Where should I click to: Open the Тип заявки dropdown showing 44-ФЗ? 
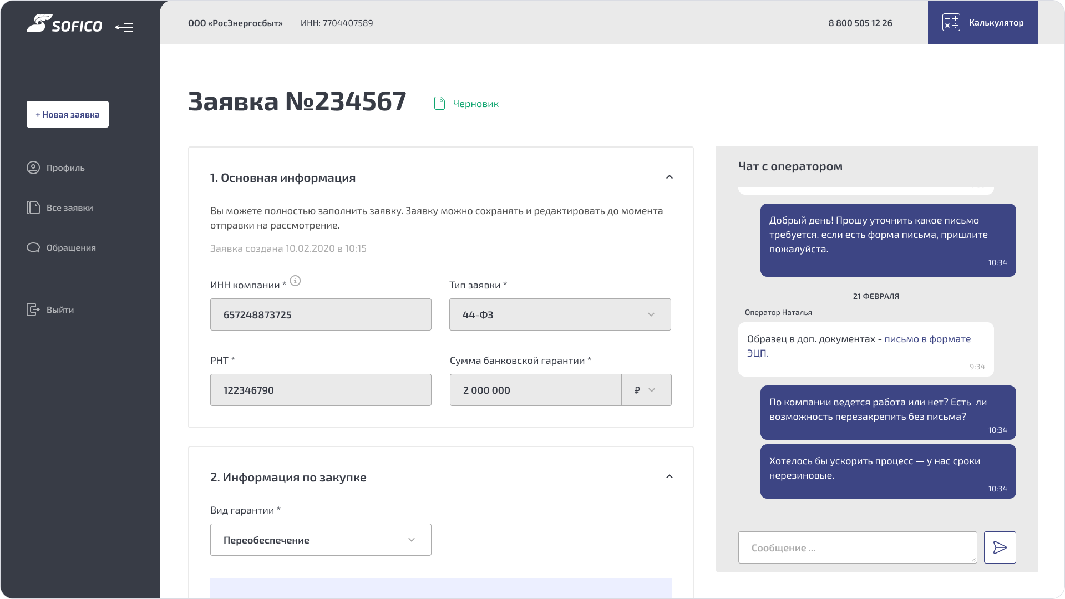560,314
